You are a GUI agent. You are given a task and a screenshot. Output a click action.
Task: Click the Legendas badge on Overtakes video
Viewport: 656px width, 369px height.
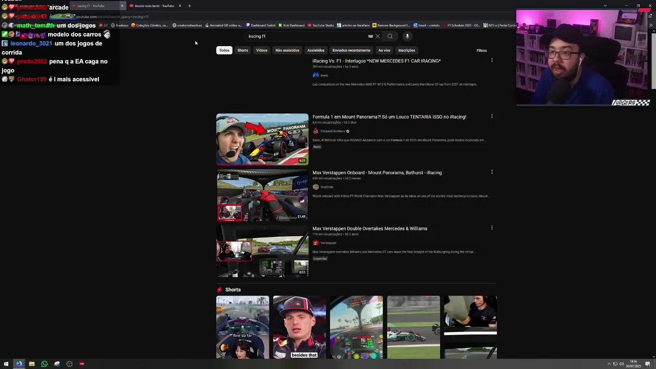320,259
